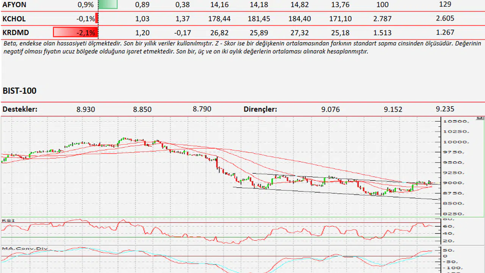Image resolution: width=485 pixels, height=273 pixels.
Task: Click the 8.850 support level
Action: 142,110
